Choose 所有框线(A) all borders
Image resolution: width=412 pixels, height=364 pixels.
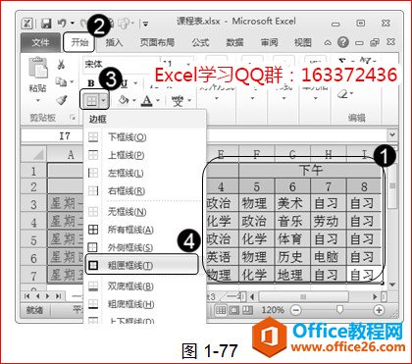(x=145, y=230)
